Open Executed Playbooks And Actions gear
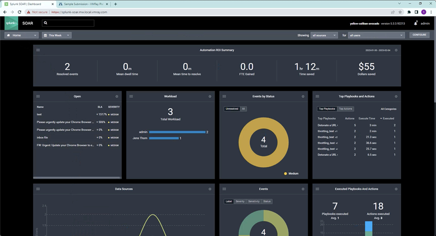 click(396, 189)
